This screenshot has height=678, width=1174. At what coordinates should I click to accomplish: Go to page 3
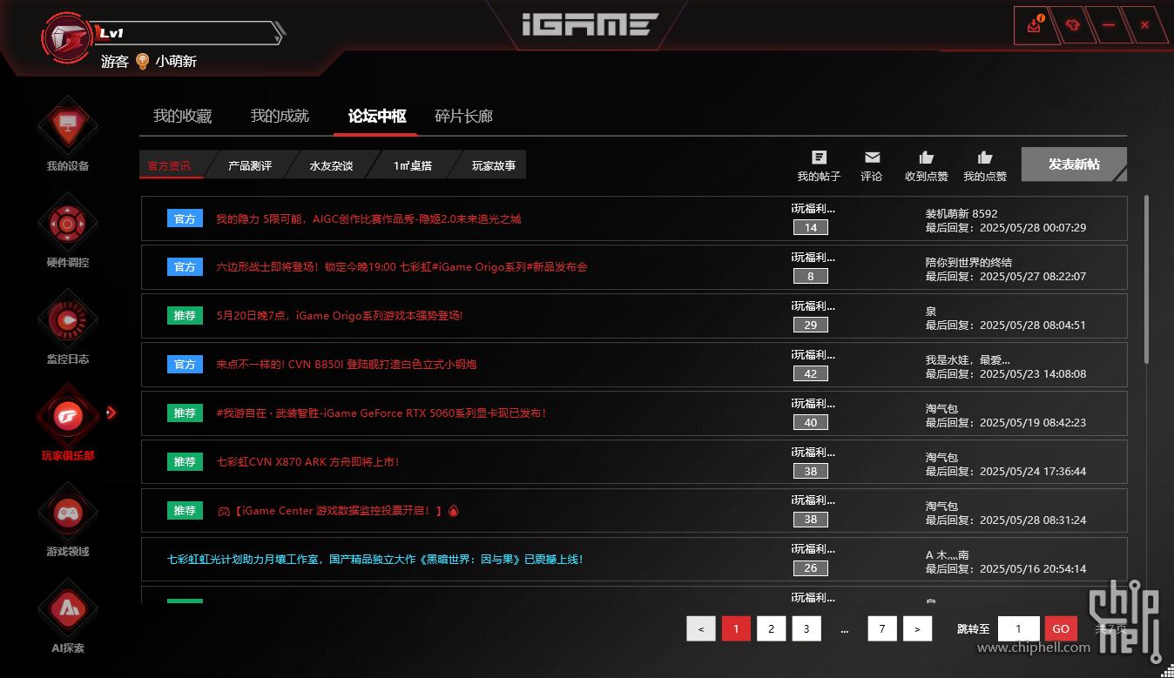pos(806,628)
